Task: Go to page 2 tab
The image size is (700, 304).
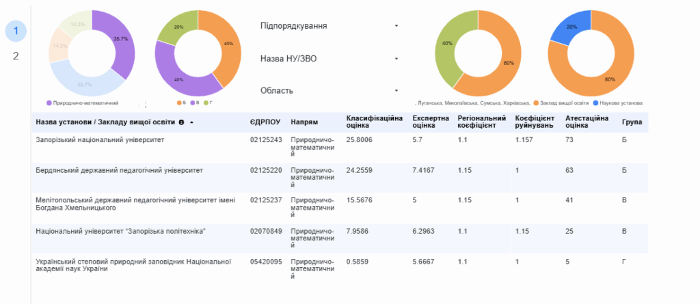Action: click(x=16, y=56)
